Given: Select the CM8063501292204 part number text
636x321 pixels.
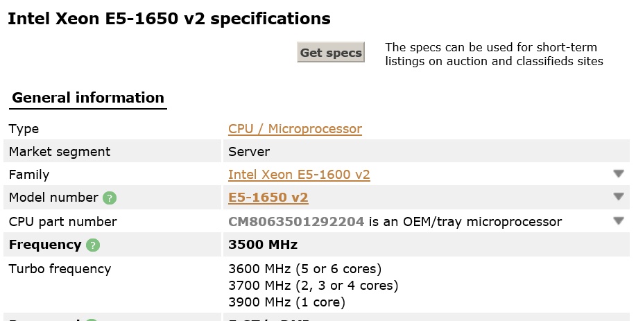Looking at the screenshot, I should click(x=296, y=222).
